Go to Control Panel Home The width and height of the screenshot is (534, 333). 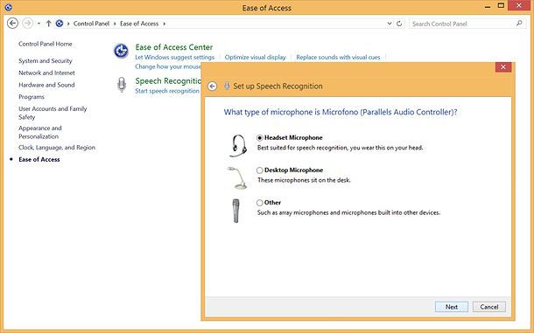point(46,44)
